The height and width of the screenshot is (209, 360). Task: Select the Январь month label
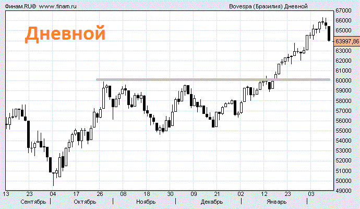(275, 202)
